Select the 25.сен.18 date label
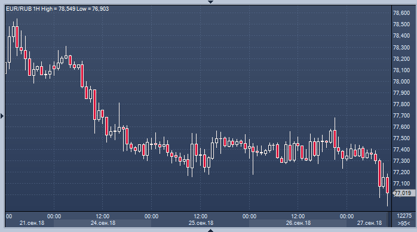 pos(201,223)
